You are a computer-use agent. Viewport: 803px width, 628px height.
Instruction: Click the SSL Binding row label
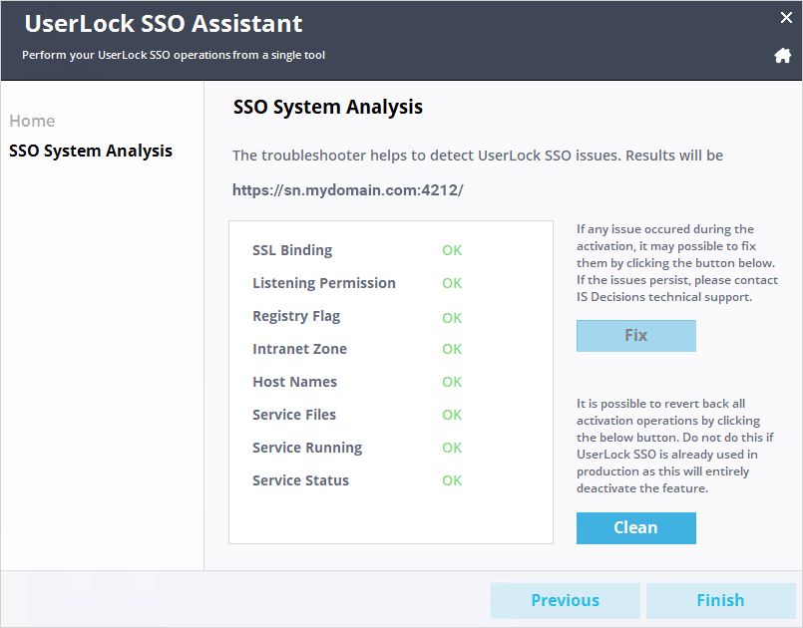pos(292,250)
